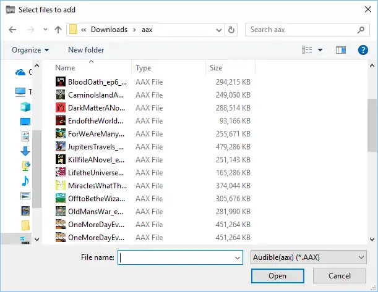Click the Cancel button

pos(340,276)
